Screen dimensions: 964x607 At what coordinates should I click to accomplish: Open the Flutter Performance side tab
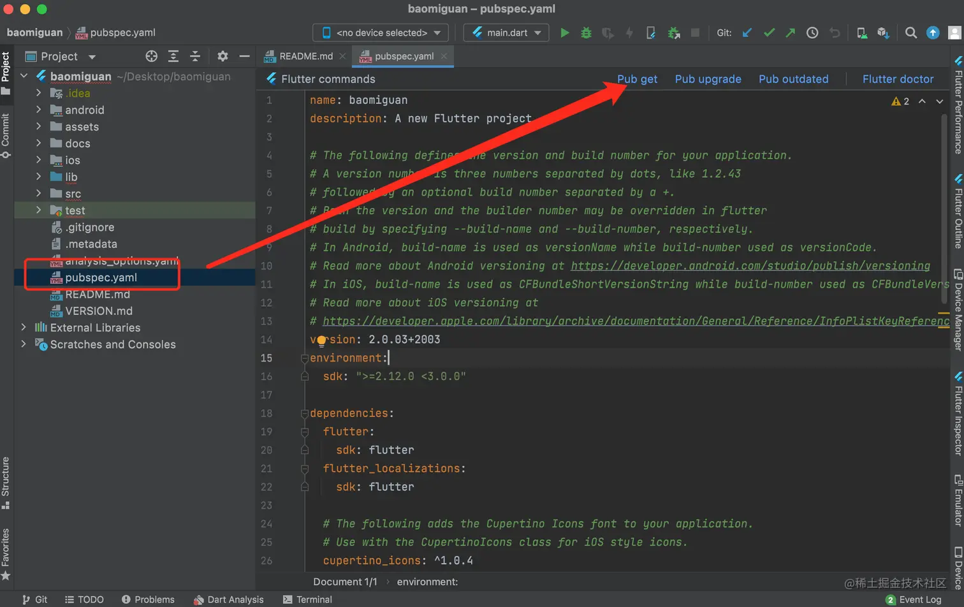point(958,105)
